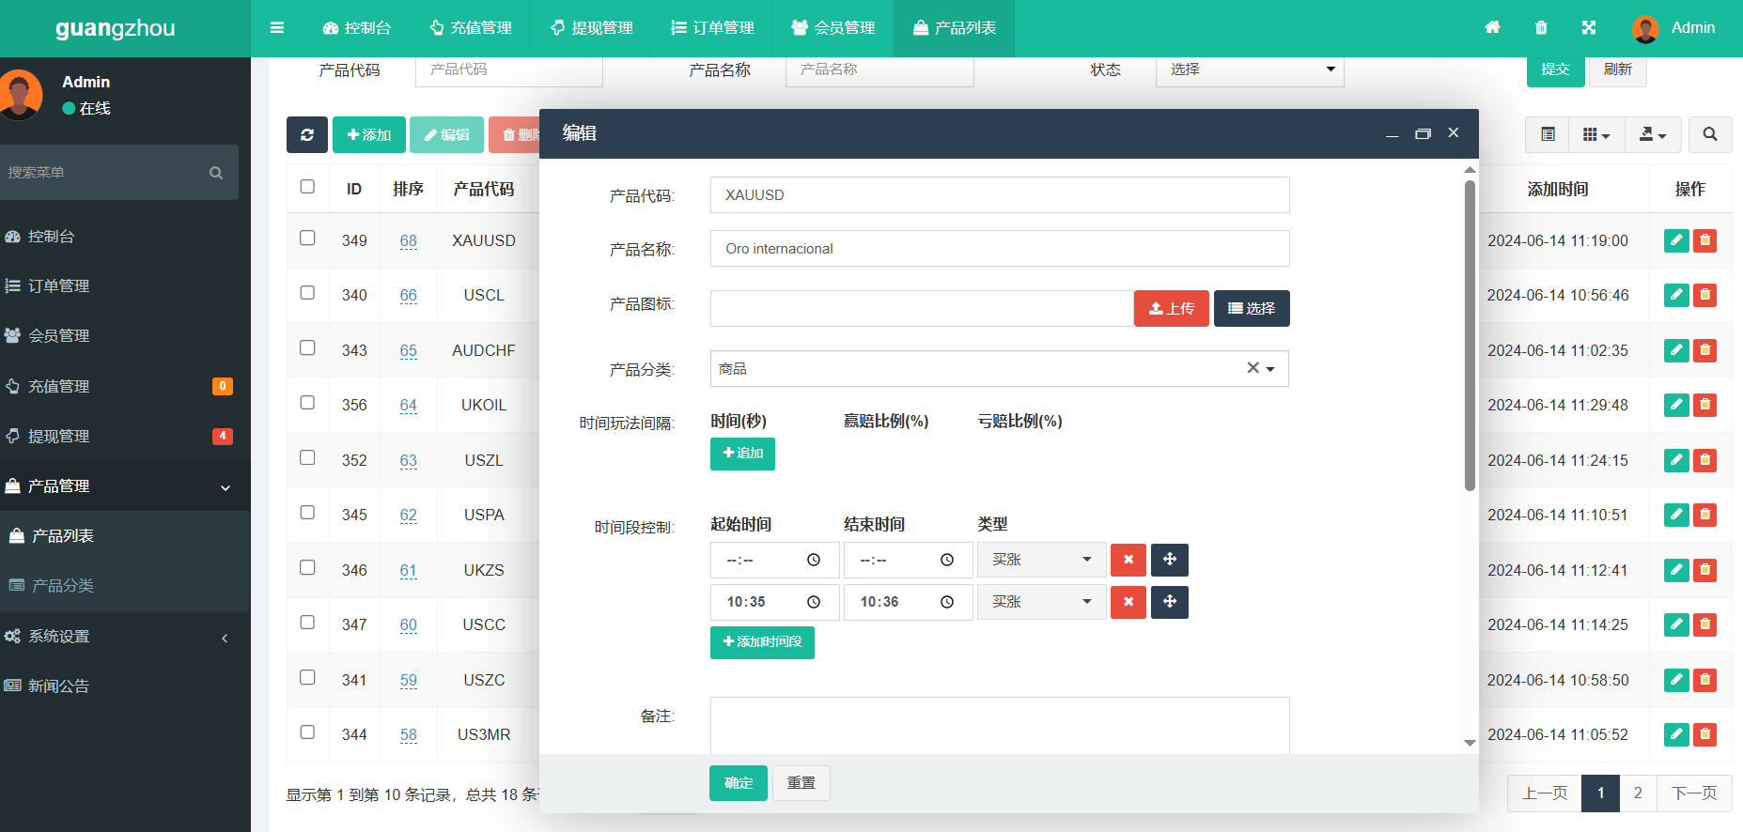Click delete icon for the 10:56:46 row
Screen dimensions: 1743x832
pos(1704,295)
